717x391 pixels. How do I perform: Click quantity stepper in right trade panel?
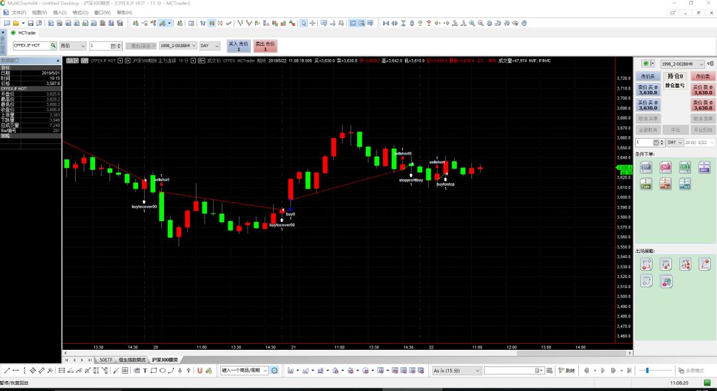tap(662, 142)
